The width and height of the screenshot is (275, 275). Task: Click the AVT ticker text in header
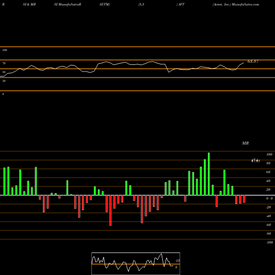click(x=182, y=4)
